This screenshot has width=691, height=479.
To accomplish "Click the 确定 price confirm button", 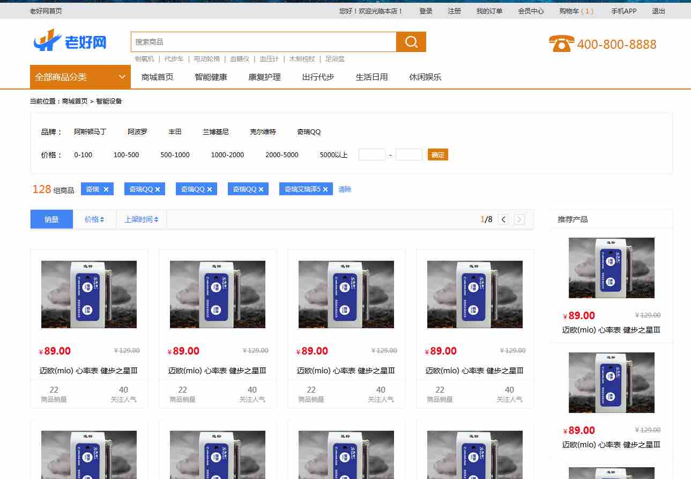I will tap(437, 154).
